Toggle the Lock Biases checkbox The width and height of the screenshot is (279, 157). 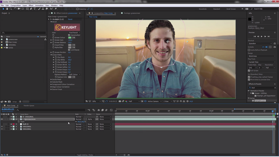(x=69, y=50)
